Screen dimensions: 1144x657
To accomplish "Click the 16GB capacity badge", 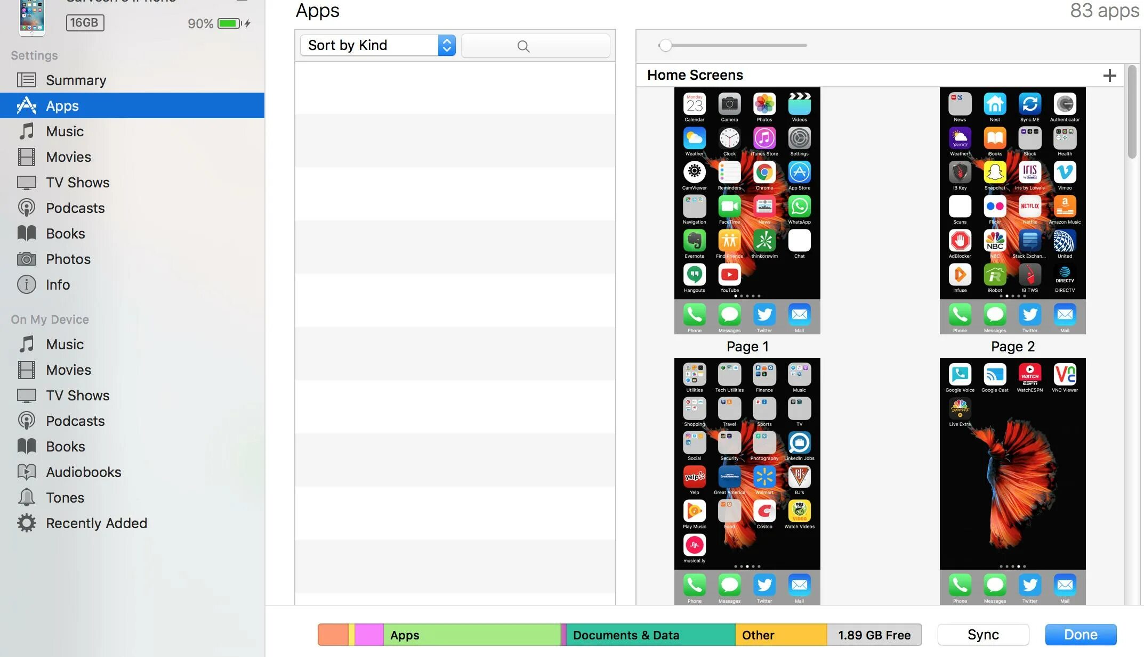I will [85, 22].
